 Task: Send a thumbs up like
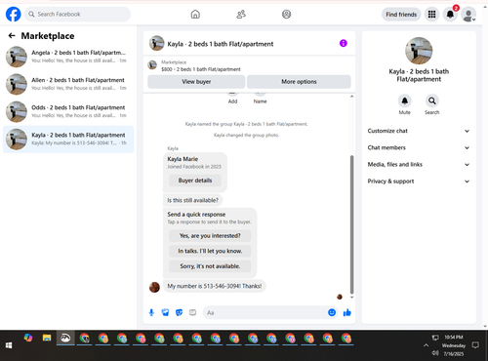coord(347,312)
